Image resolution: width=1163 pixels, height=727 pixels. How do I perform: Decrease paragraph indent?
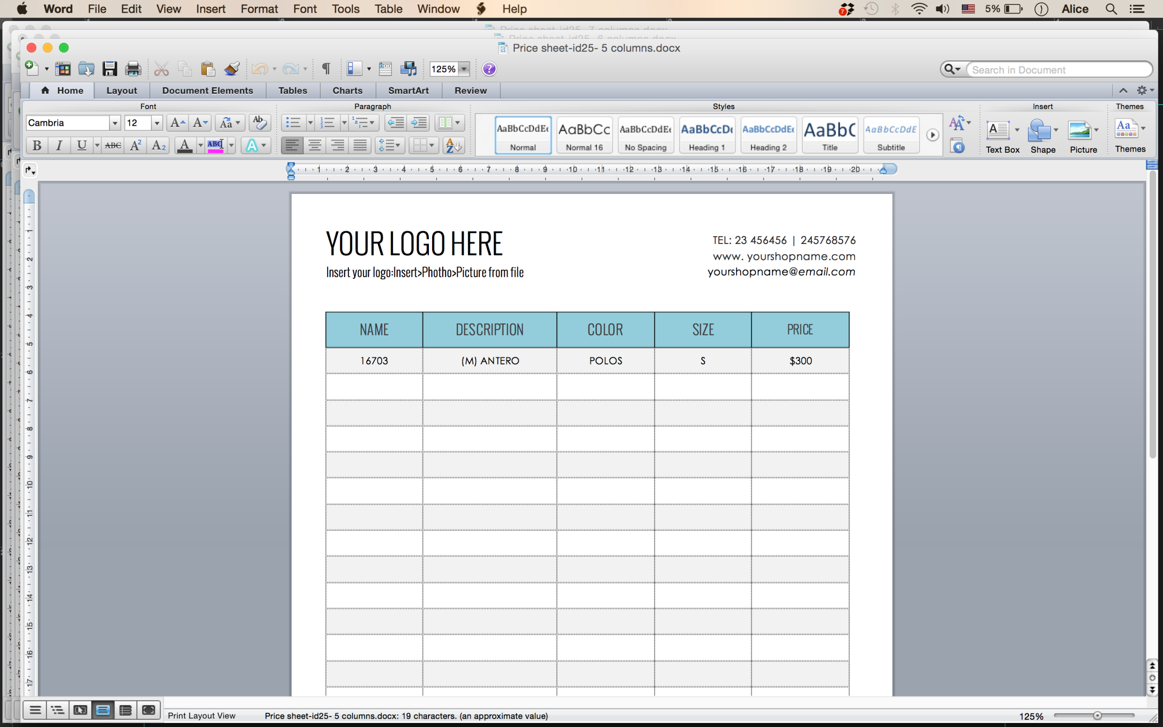tap(396, 123)
